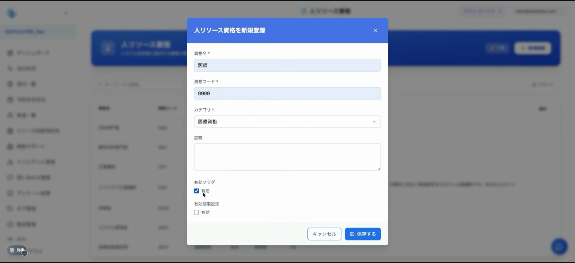Click the 有効期限設定 section label
The height and width of the screenshot is (263, 575).
click(x=206, y=204)
